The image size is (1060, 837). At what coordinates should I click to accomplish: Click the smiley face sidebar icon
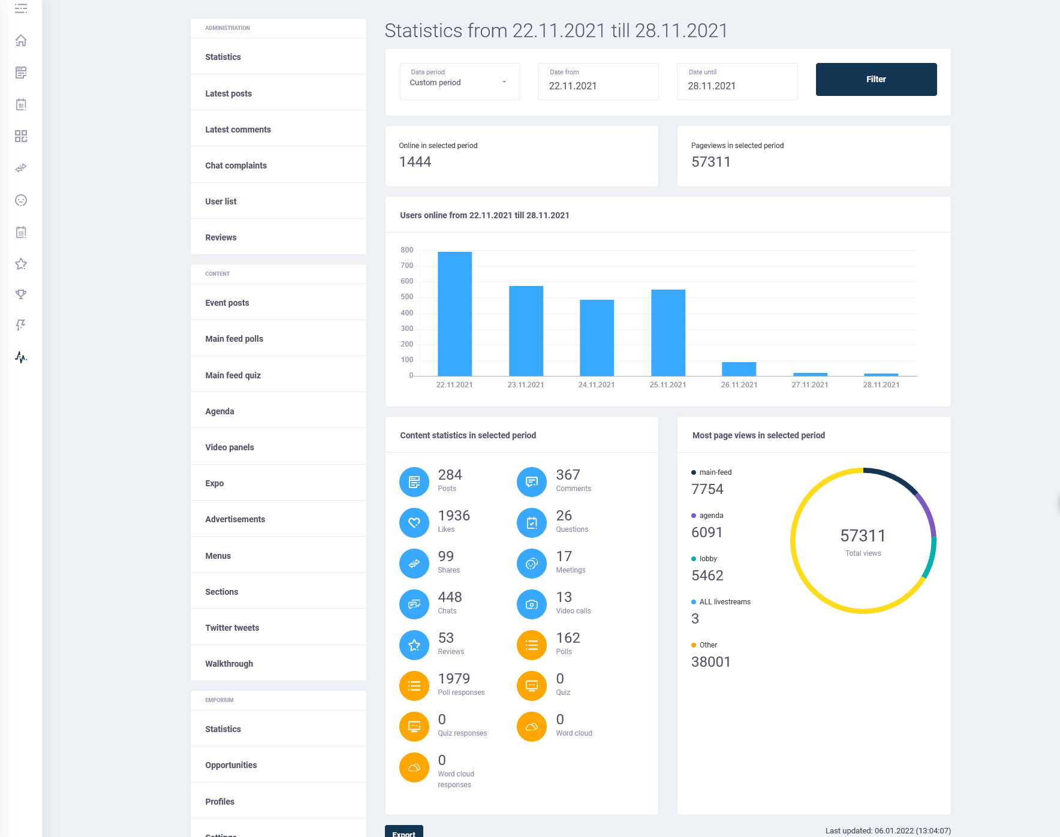click(x=21, y=200)
